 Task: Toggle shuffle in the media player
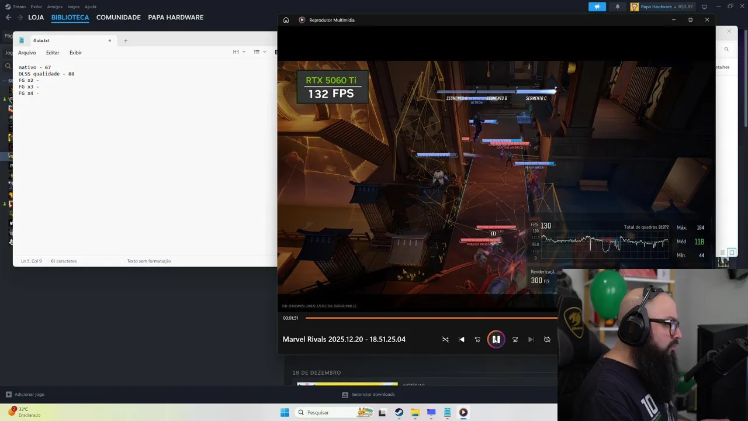445,339
